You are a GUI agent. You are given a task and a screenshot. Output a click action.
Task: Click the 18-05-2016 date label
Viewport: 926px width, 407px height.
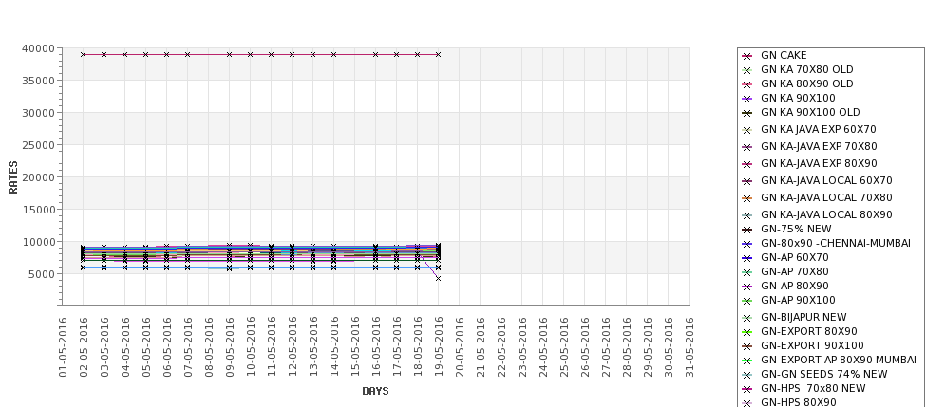pos(418,347)
